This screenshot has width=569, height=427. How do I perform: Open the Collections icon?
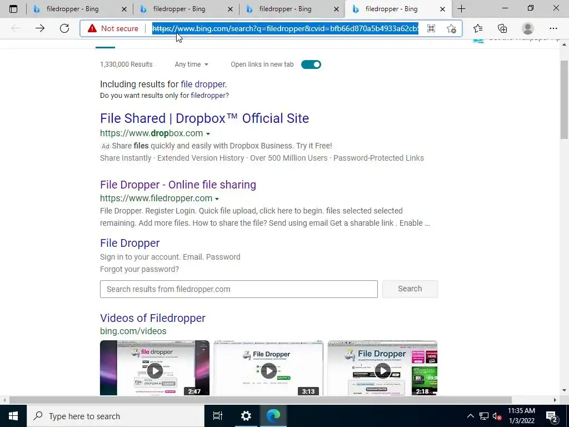coord(502,28)
